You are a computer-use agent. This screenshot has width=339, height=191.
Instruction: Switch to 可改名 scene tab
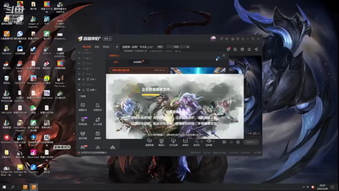[x=106, y=47]
